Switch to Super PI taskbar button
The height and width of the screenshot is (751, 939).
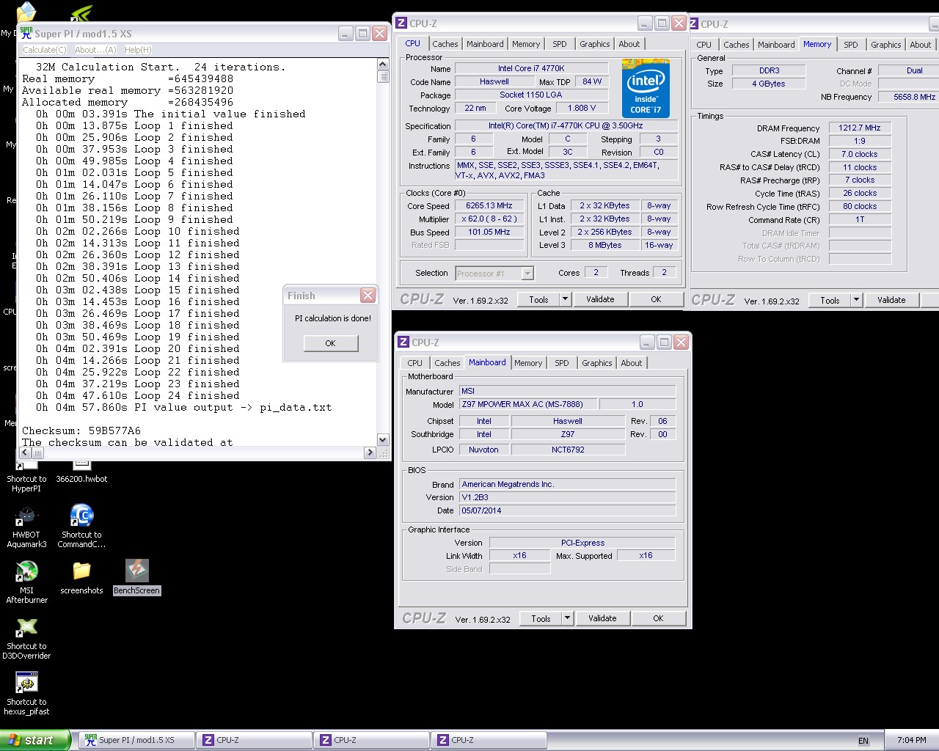[x=136, y=740]
